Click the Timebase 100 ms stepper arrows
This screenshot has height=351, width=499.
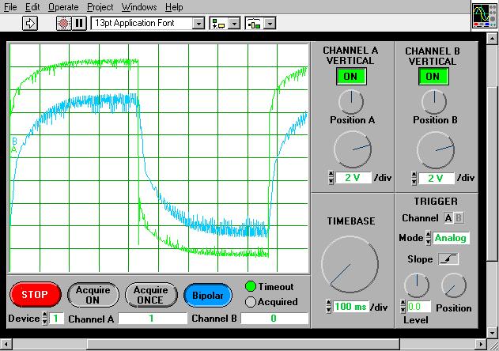pos(329,307)
